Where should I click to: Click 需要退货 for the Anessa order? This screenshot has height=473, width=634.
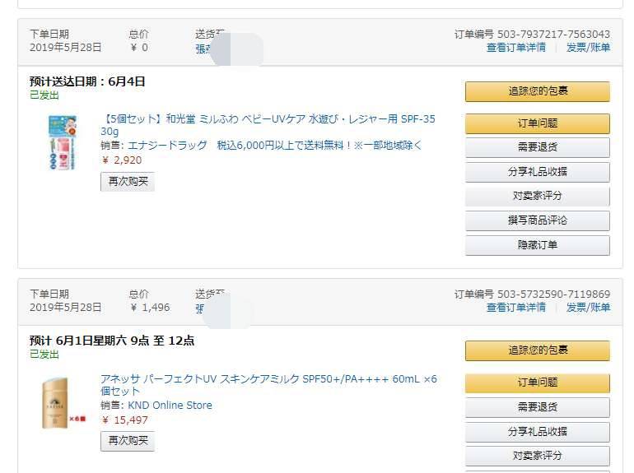(538, 407)
